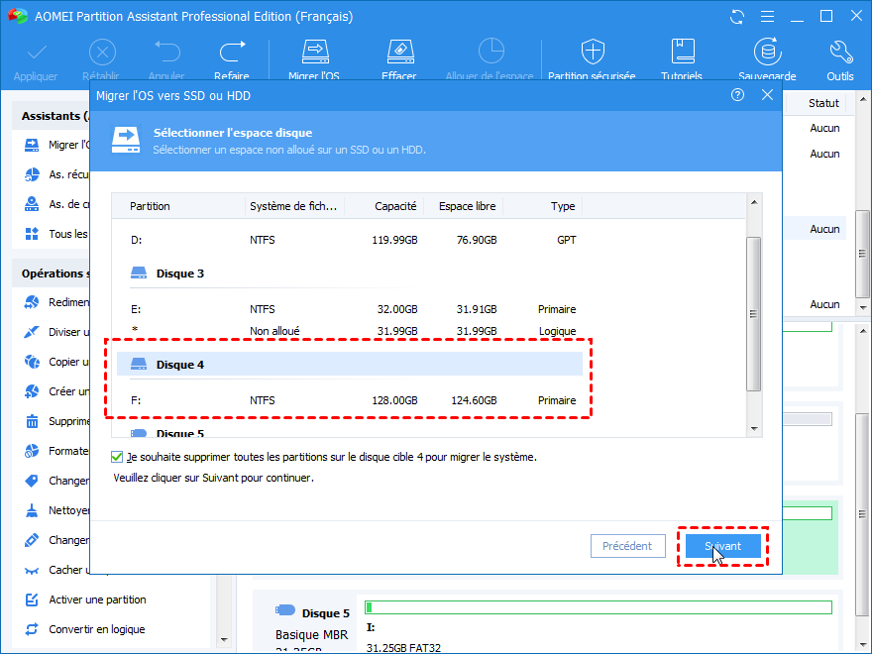Click the Partition column header
872x654 pixels.
tap(178, 206)
